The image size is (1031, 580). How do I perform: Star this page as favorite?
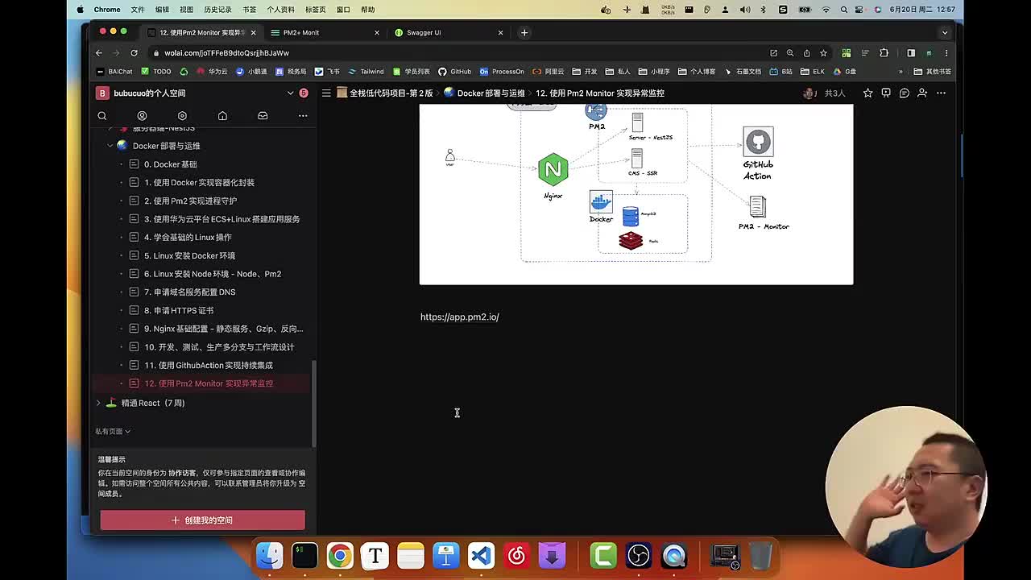[867, 93]
